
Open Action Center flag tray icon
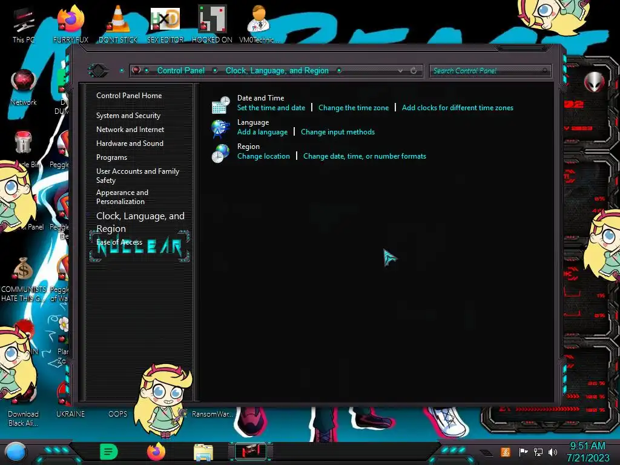(x=523, y=452)
